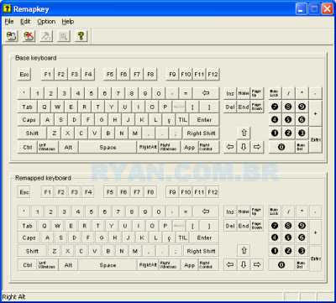Select the Esc key on Base keyboard
Image resolution: width=336 pixels, height=303 pixels.
pos(24,75)
